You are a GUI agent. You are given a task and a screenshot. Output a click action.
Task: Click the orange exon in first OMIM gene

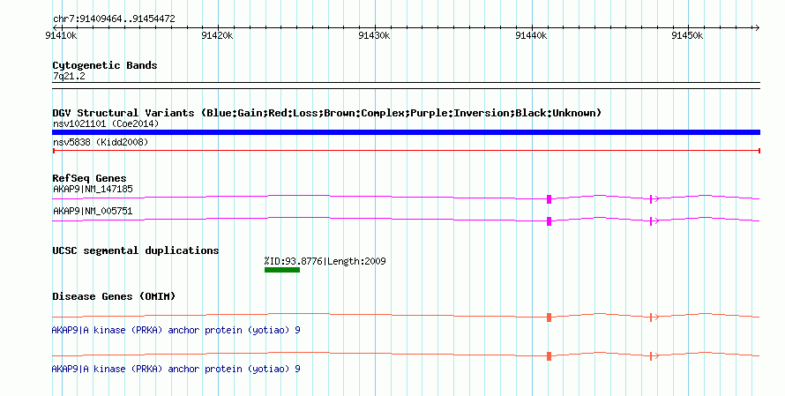coord(549,318)
